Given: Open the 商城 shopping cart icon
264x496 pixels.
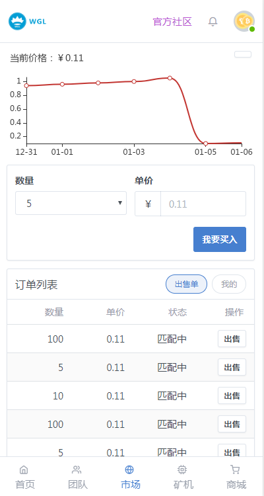Looking at the screenshot, I should (x=235, y=470).
